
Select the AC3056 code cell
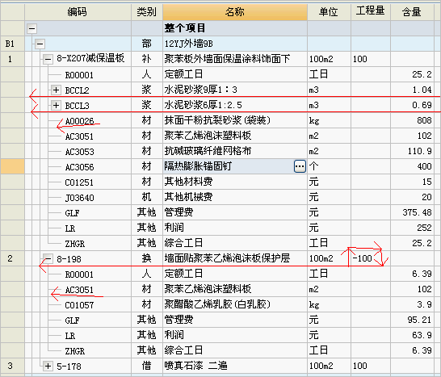tap(79, 167)
